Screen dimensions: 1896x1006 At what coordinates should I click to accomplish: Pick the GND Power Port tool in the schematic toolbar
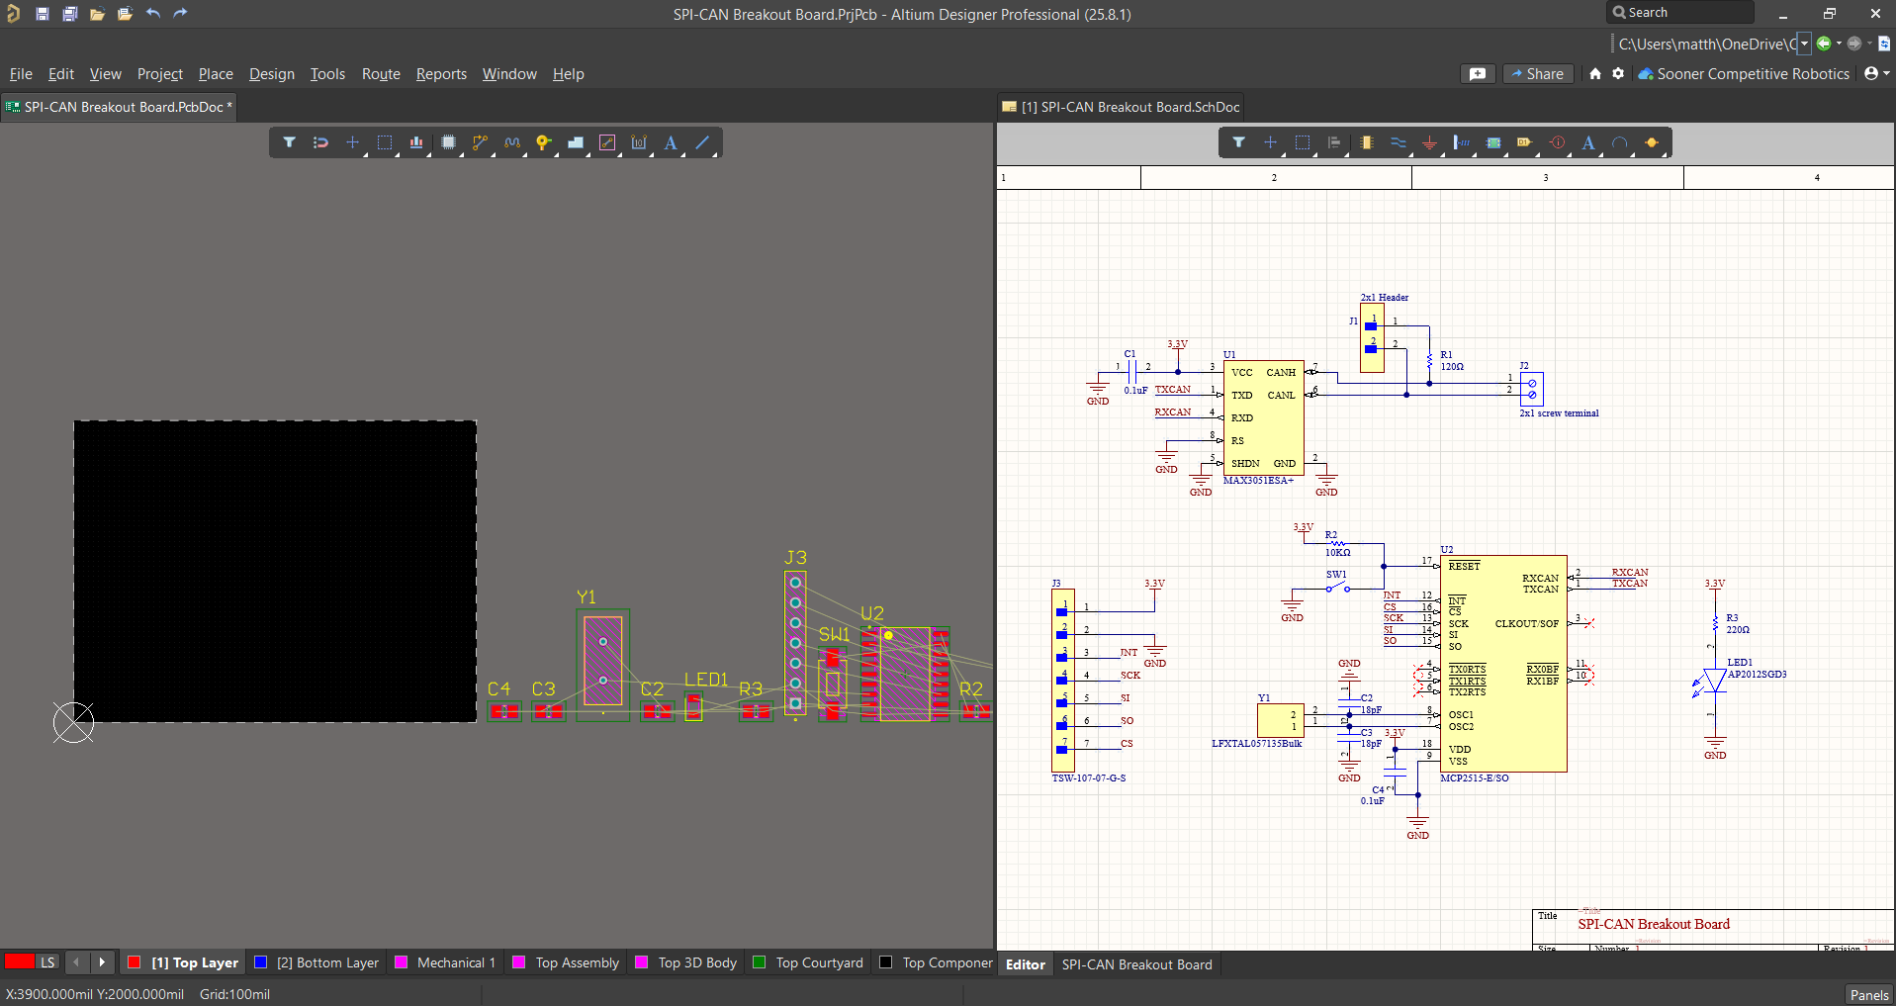coord(1429,142)
